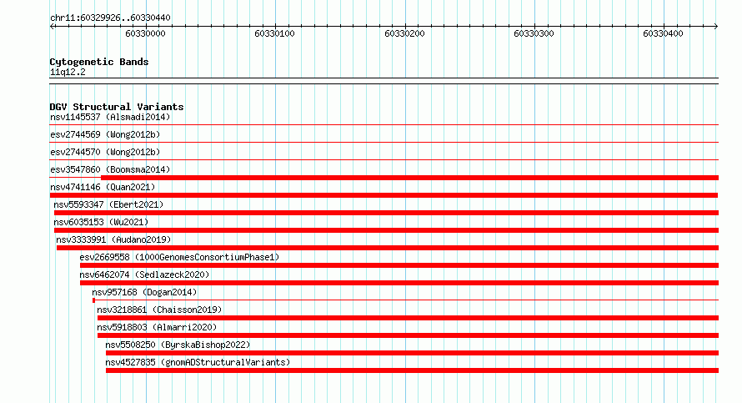Click the nsv1145537 (Alsmadi2014) variant label
The image size is (742, 403).
pos(110,117)
